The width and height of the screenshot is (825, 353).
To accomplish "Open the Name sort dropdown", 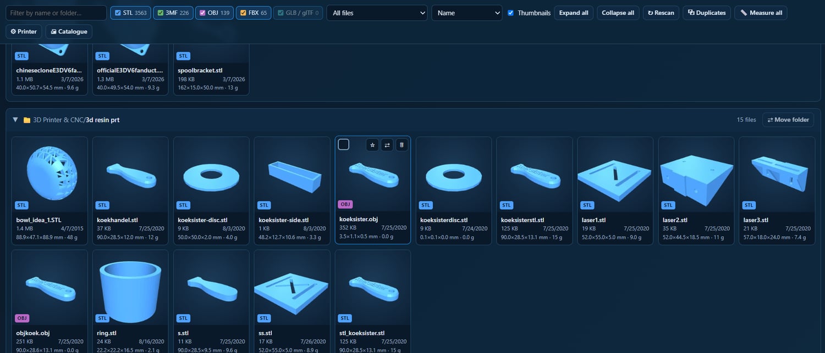I will (467, 13).
